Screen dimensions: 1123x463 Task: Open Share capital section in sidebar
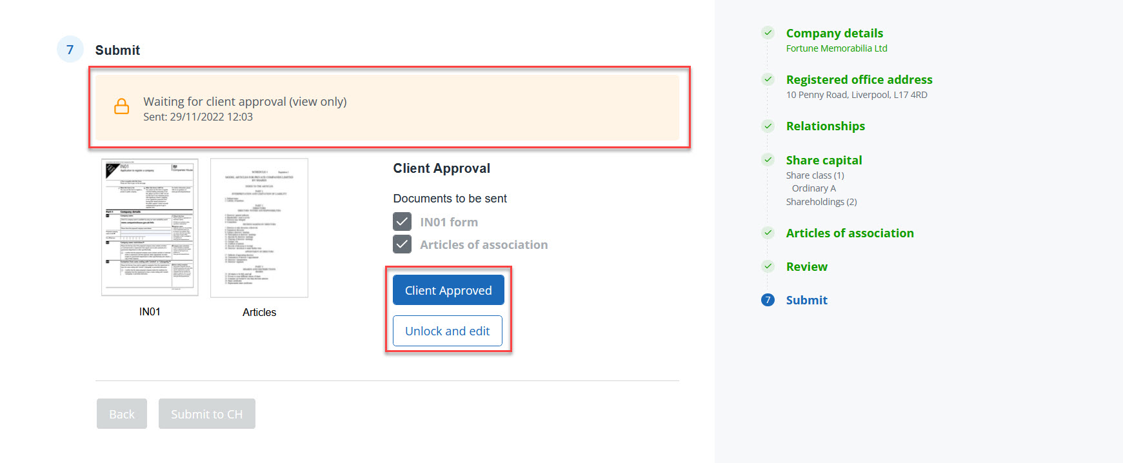[x=824, y=161]
